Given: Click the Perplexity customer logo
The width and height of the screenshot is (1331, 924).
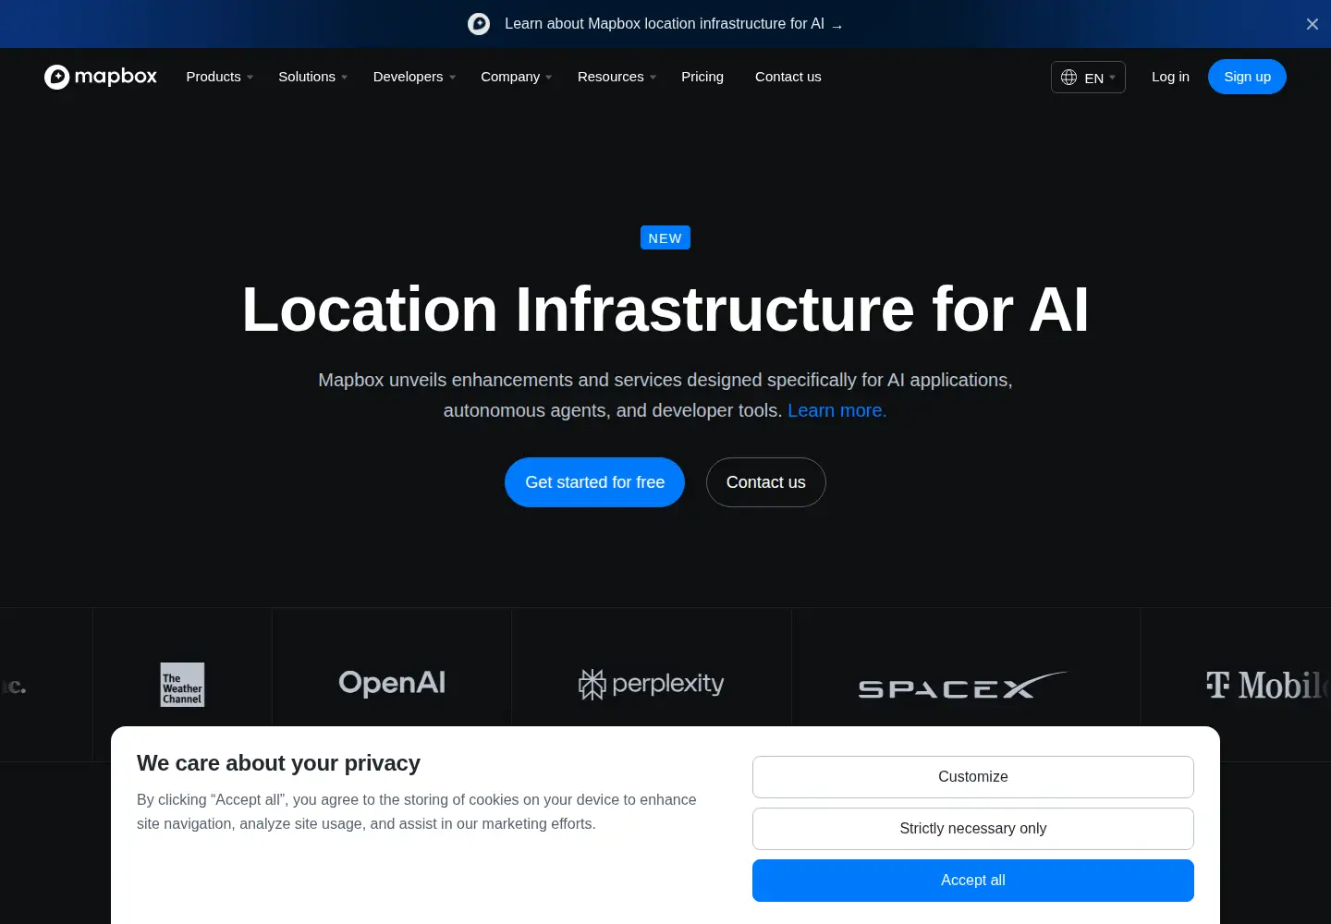Looking at the screenshot, I should tap(652, 684).
